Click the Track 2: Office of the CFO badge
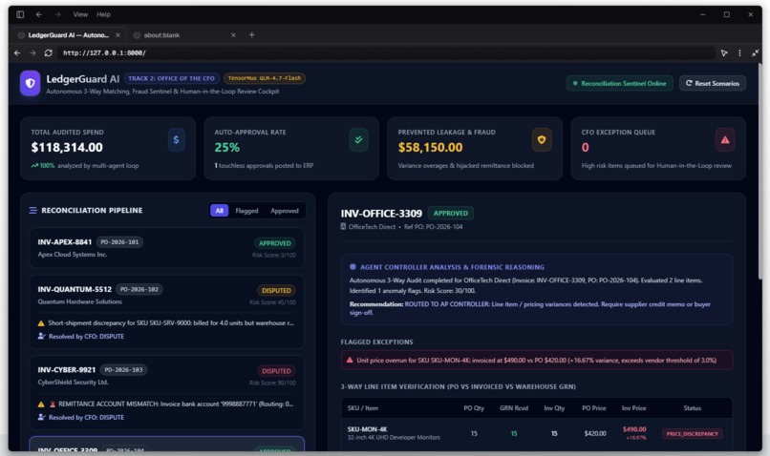This screenshot has height=456, width=770. pos(171,78)
